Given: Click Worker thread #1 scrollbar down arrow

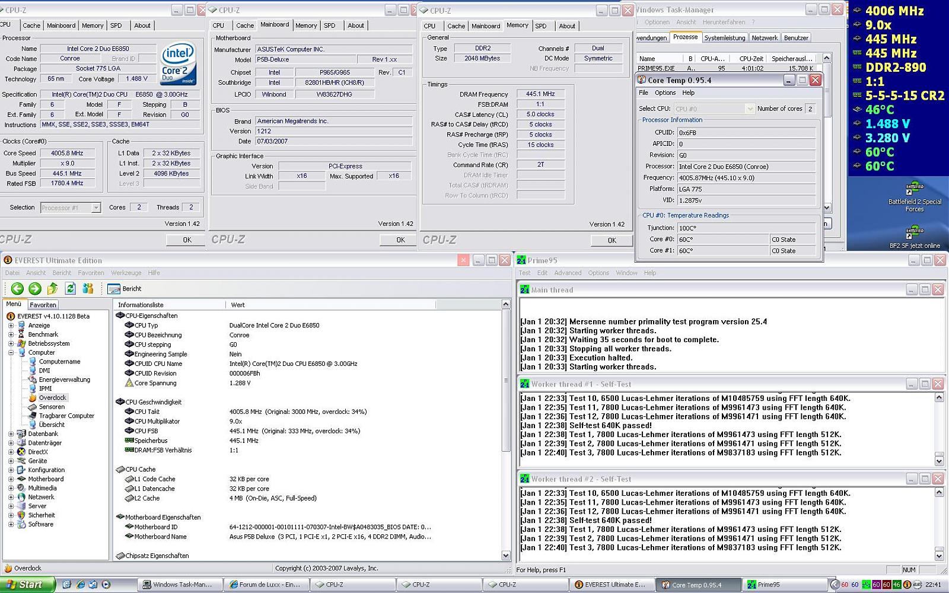Looking at the screenshot, I should [x=939, y=461].
